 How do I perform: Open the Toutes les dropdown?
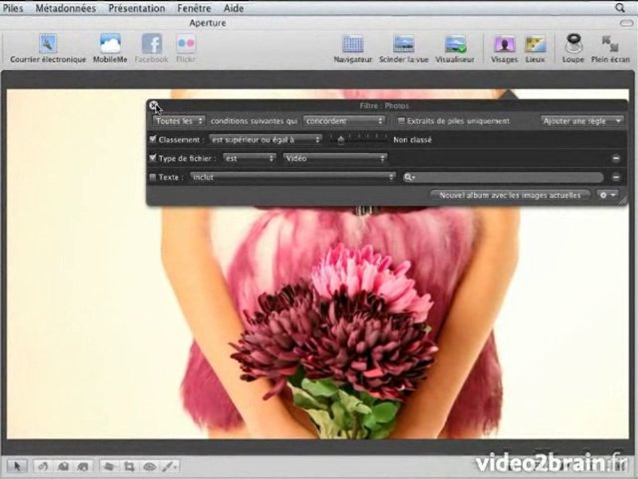pos(179,121)
